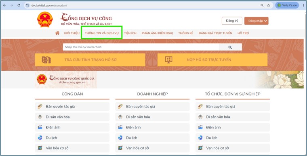Click copyright icon in Doanh nghiệp column

click(120, 106)
